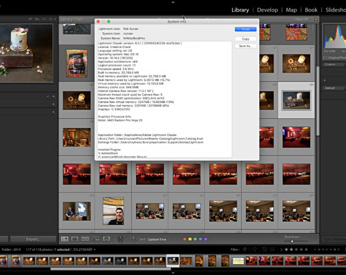Set filter rating to first star

pos(286,249)
